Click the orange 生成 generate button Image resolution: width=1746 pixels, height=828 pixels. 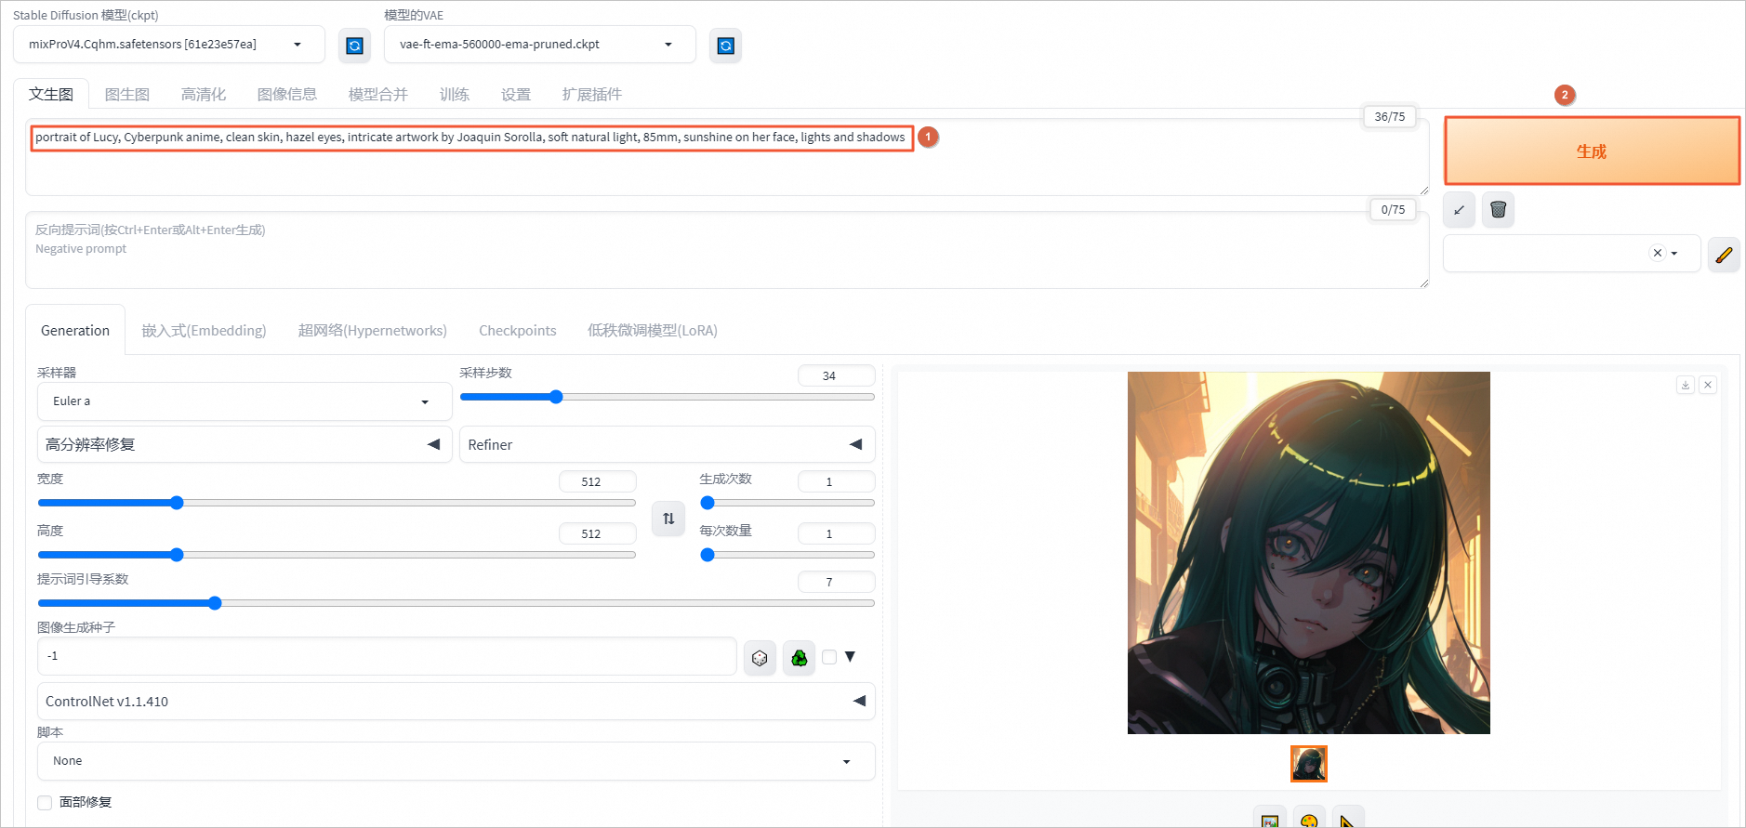[1592, 151]
